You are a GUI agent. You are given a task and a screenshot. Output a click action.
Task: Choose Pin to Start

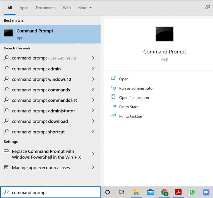pyautogui.click(x=128, y=107)
